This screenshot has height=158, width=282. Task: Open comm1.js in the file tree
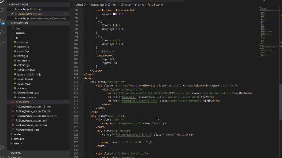(x=23, y=47)
